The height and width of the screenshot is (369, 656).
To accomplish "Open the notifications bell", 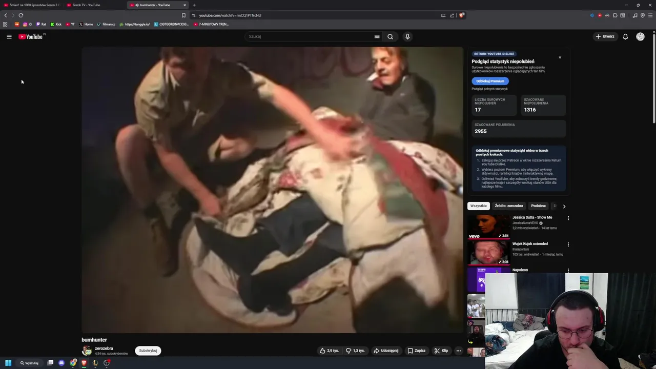I will pos(625,36).
